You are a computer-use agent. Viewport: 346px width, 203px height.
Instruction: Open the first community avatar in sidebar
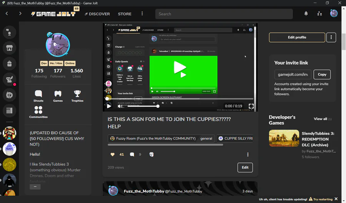[10, 133]
